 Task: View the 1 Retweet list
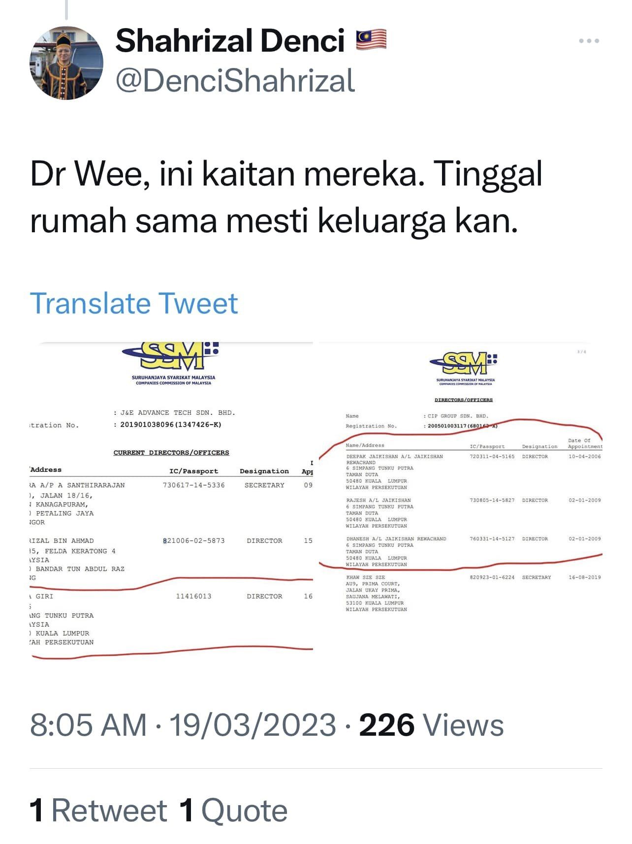[98, 811]
